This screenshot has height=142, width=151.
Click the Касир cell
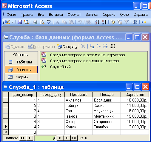coord(107,105)
